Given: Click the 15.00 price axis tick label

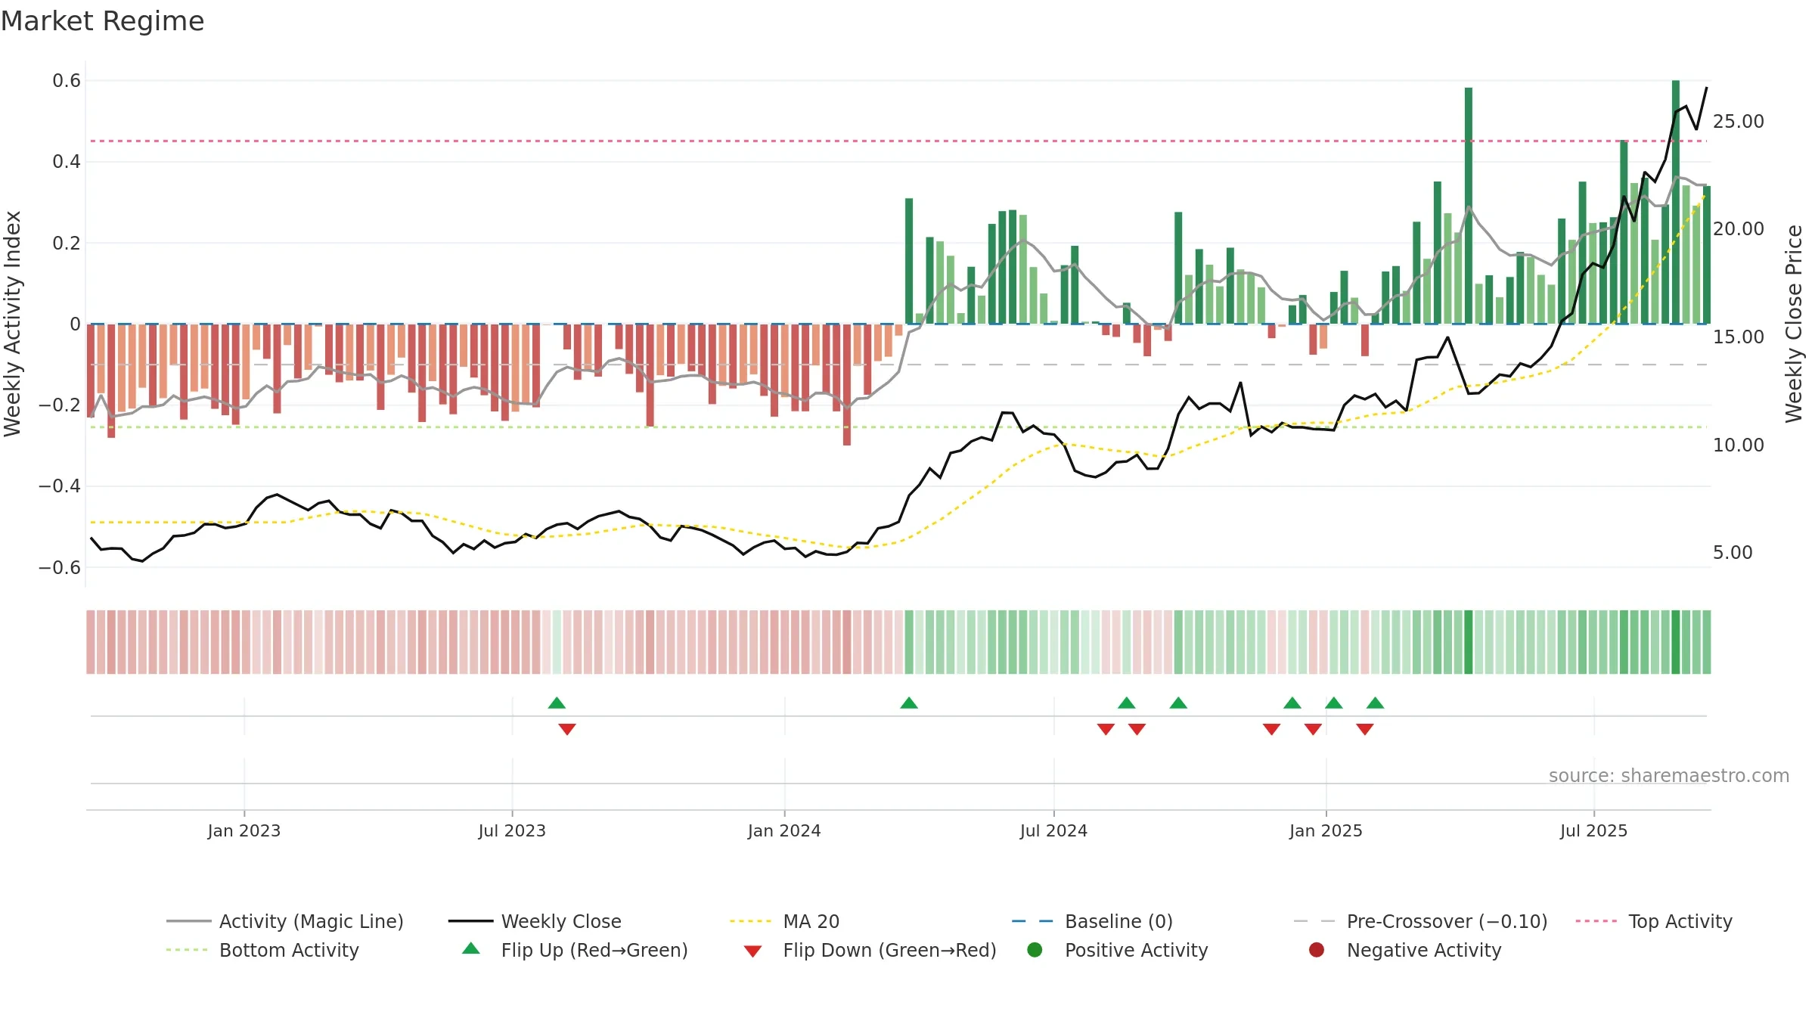Looking at the screenshot, I should tap(1738, 337).
